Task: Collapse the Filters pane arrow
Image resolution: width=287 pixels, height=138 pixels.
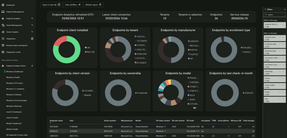Action: pyautogui.click(x=285, y=9)
